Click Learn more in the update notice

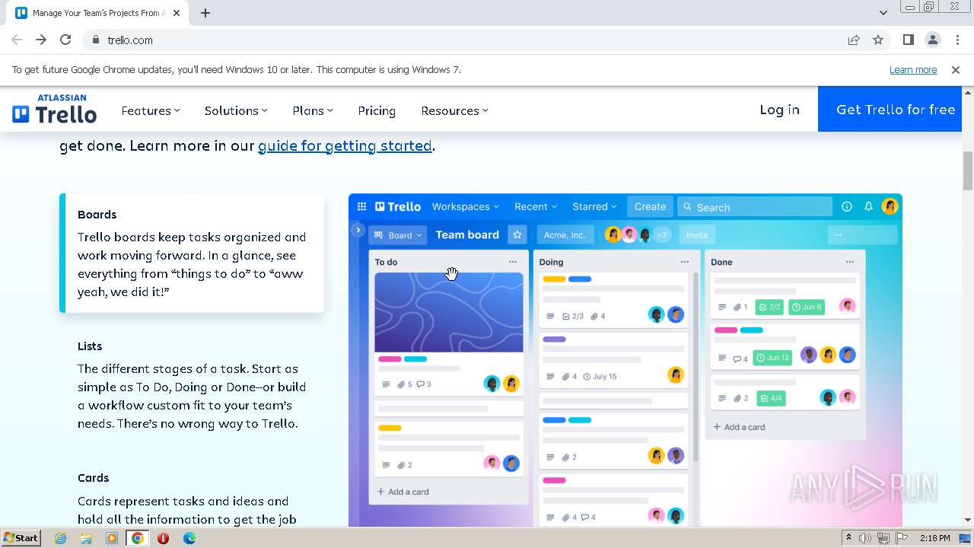(913, 69)
